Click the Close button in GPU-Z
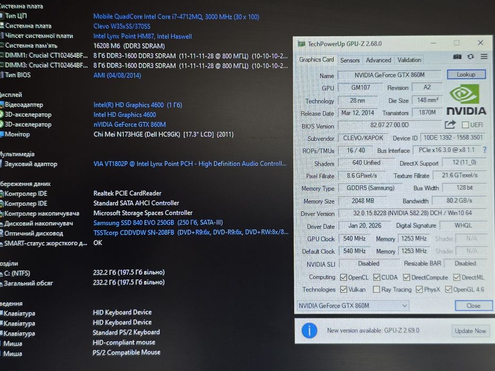This screenshot has height=371, width=495. (x=473, y=306)
